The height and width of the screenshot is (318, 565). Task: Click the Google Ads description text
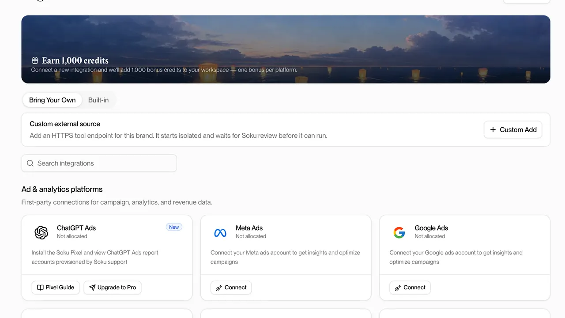(456, 257)
